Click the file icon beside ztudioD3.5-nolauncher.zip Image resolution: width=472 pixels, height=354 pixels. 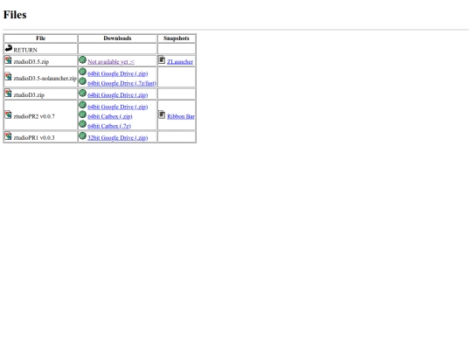pyautogui.click(x=9, y=76)
